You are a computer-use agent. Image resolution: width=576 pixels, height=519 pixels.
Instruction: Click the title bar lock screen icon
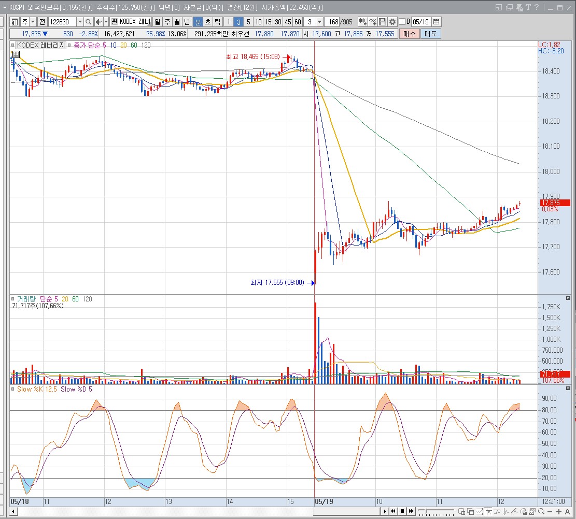coord(519,7)
